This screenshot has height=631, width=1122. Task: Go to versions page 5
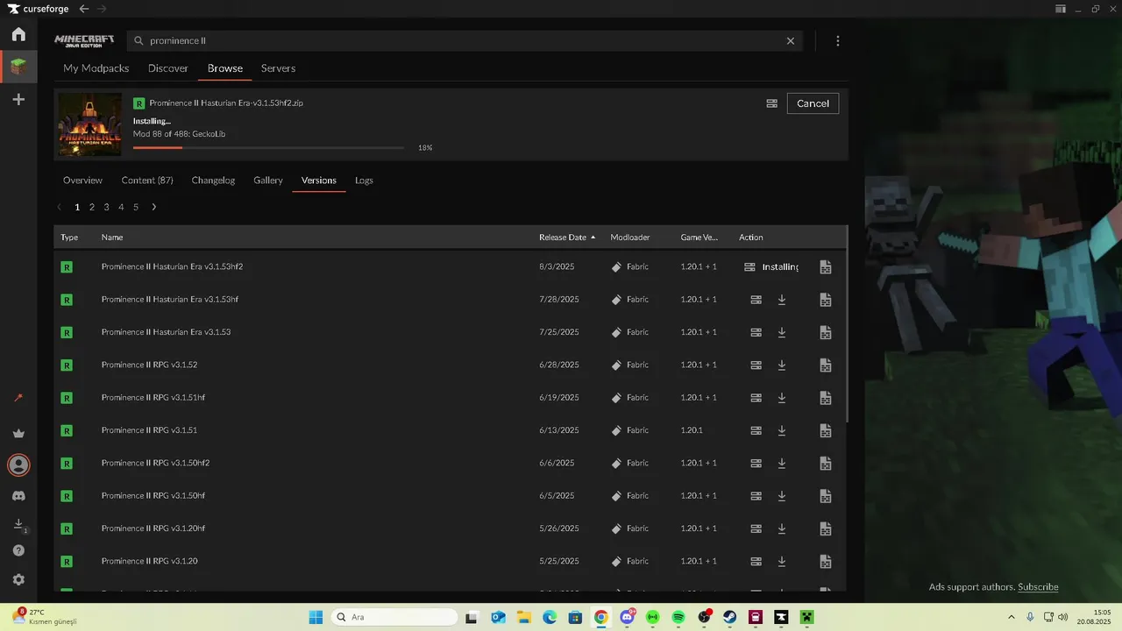pos(136,207)
